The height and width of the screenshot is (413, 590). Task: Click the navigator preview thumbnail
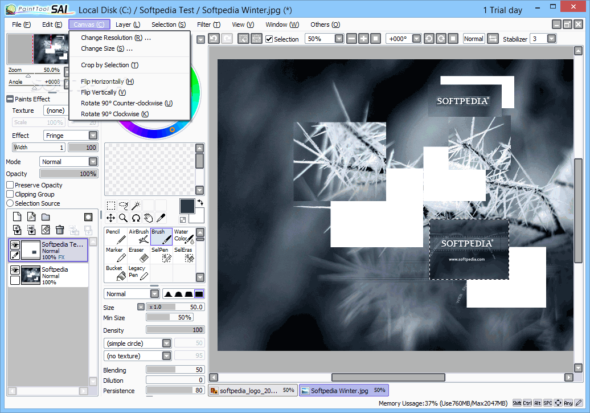[x=38, y=49]
